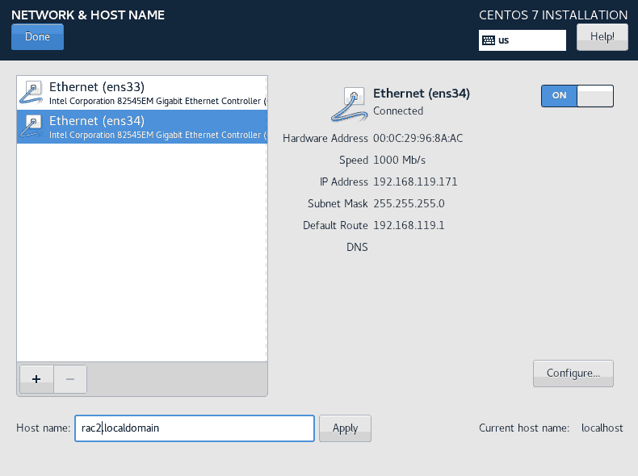
Task: Select Ethernet (ens34) in device list
Action: coord(142,127)
